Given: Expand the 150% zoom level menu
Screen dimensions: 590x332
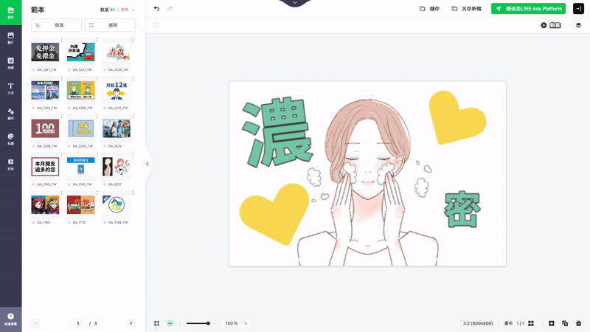Looking at the screenshot, I should [x=246, y=323].
